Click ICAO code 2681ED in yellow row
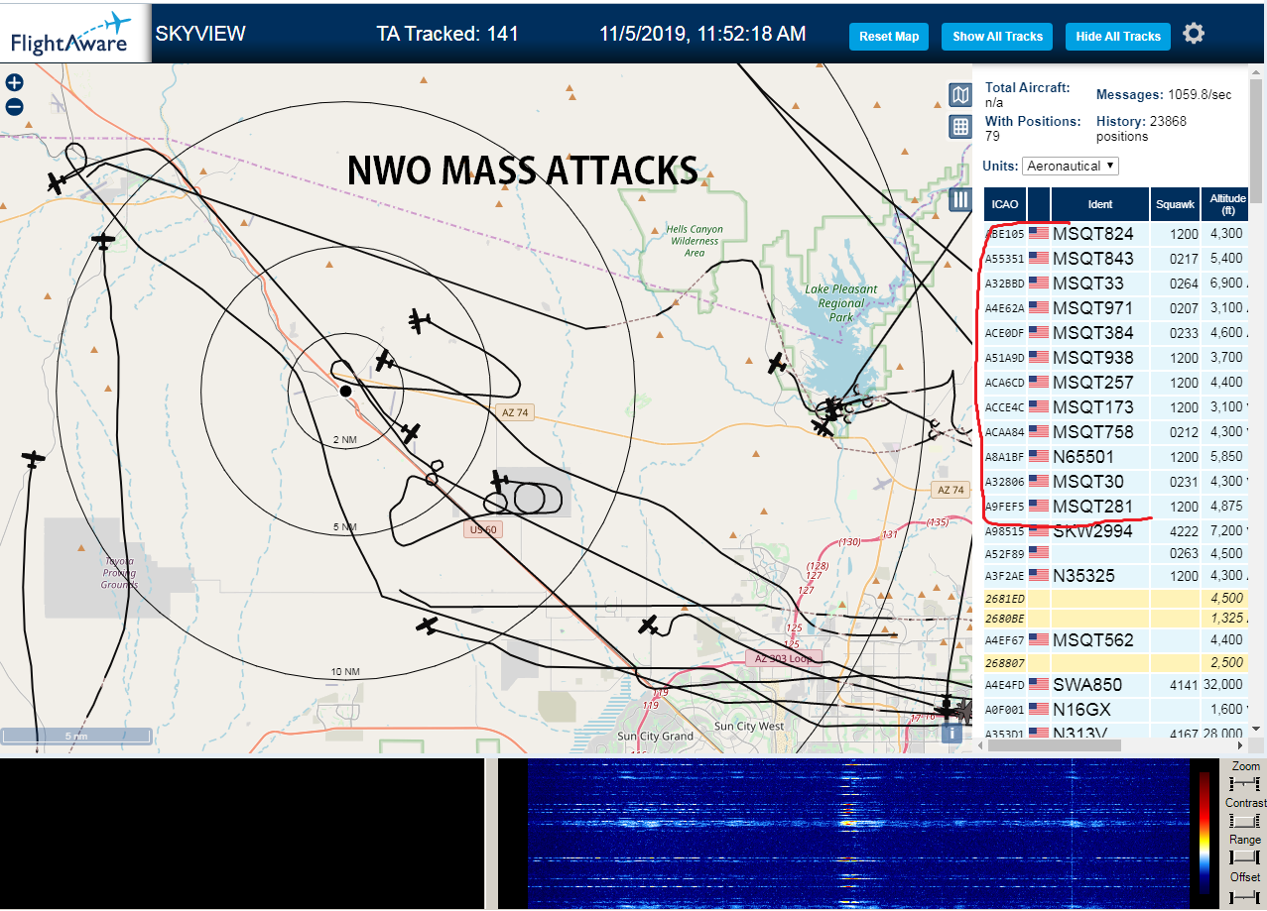 [x=1004, y=599]
